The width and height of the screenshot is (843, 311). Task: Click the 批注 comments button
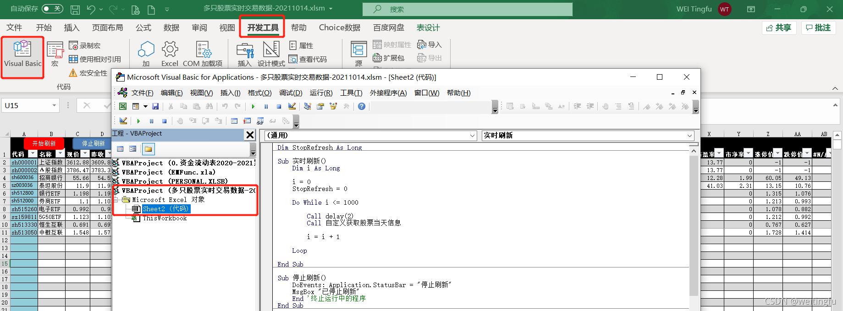819,27
